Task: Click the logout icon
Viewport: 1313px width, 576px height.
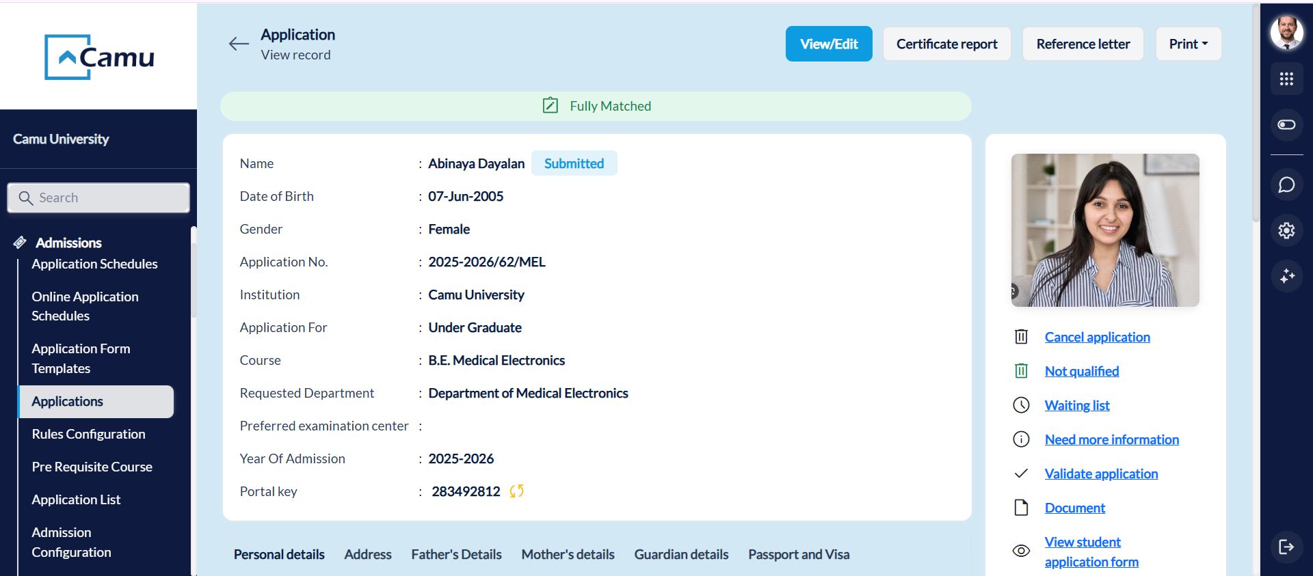Action: (x=1286, y=547)
